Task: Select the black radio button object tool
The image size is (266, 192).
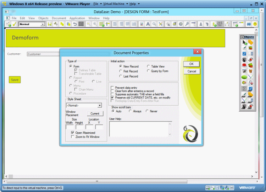Action: click(x=244, y=59)
